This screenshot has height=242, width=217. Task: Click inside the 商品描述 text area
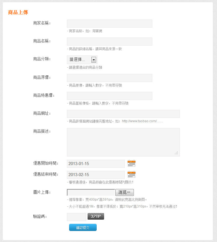pyautogui.click(x=123, y=142)
